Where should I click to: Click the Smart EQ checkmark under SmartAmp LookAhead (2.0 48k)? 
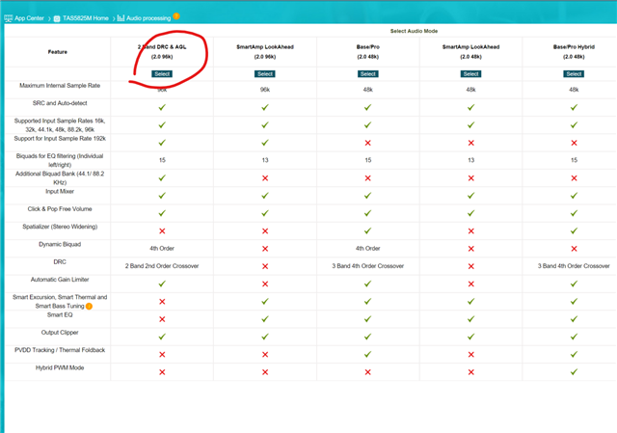click(470, 319)
